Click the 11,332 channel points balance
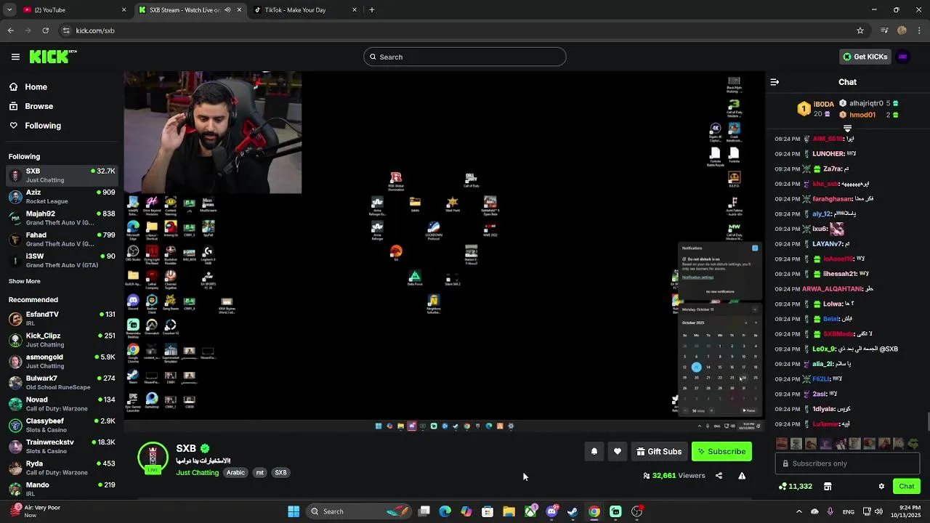Image resolution: width=930 pixels, height=523 pixels. click(x=795, y=486)
